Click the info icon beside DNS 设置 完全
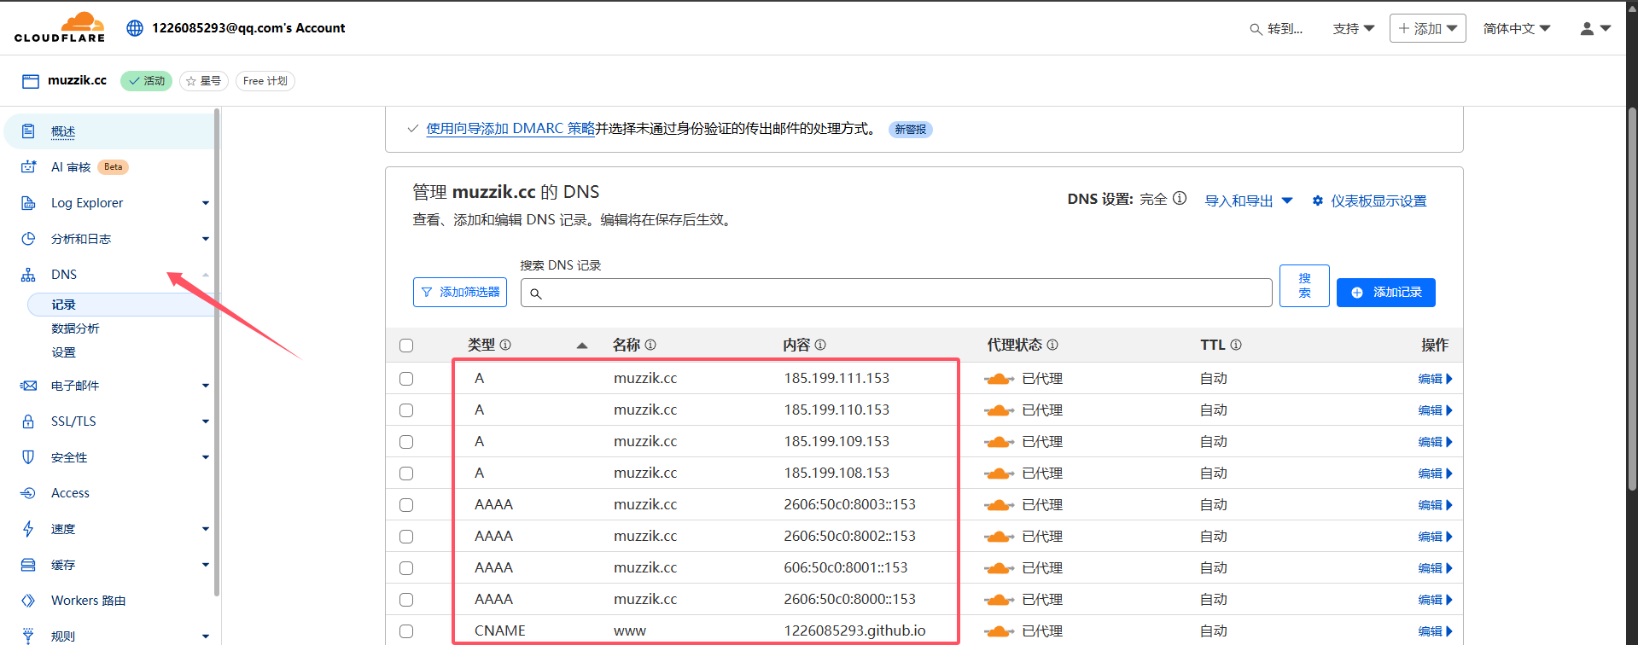Image resolution: width=1638 pixels, height=645 pixels. click(1180, 199)
